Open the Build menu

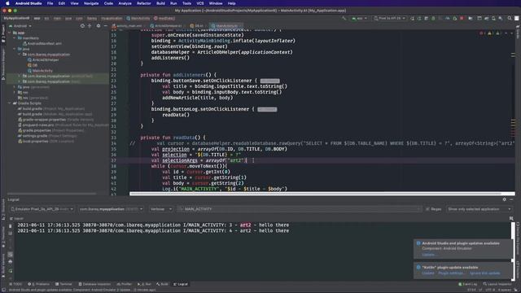160,3
